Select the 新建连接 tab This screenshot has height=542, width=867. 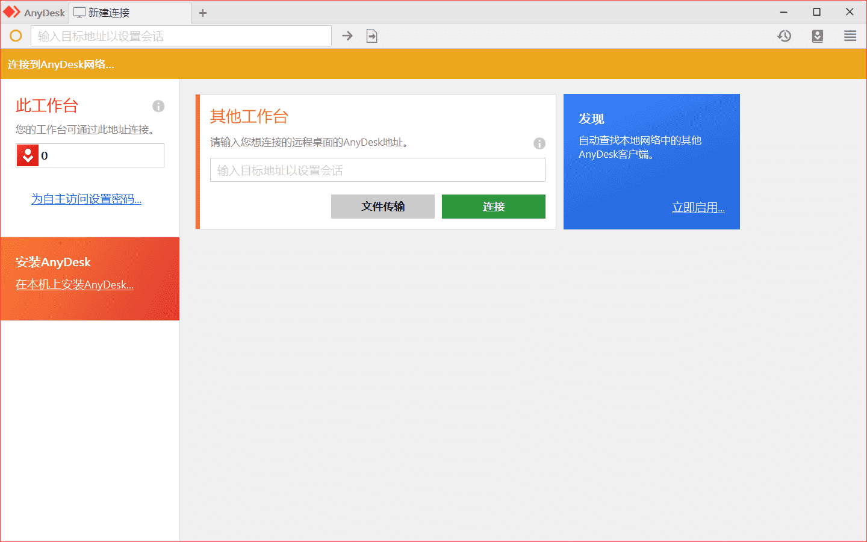coord(130,13)
